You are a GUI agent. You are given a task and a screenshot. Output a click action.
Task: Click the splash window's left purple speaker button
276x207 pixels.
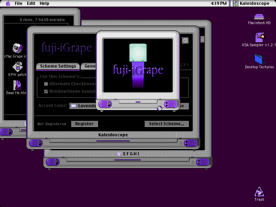point(105,104)
